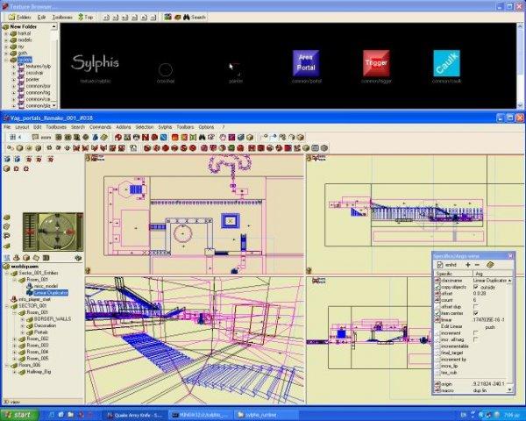Click the plus icon in Specifics panel

point(468,265)
